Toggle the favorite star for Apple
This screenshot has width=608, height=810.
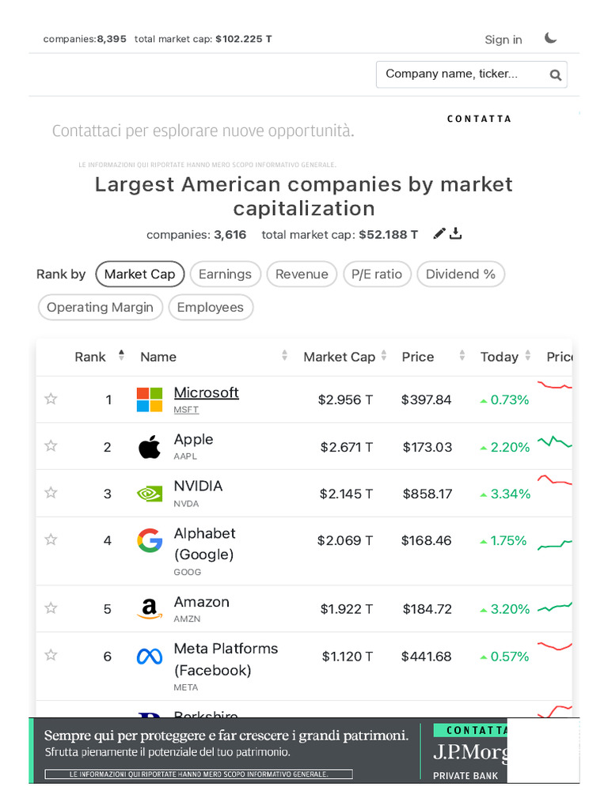coord(51,446)
